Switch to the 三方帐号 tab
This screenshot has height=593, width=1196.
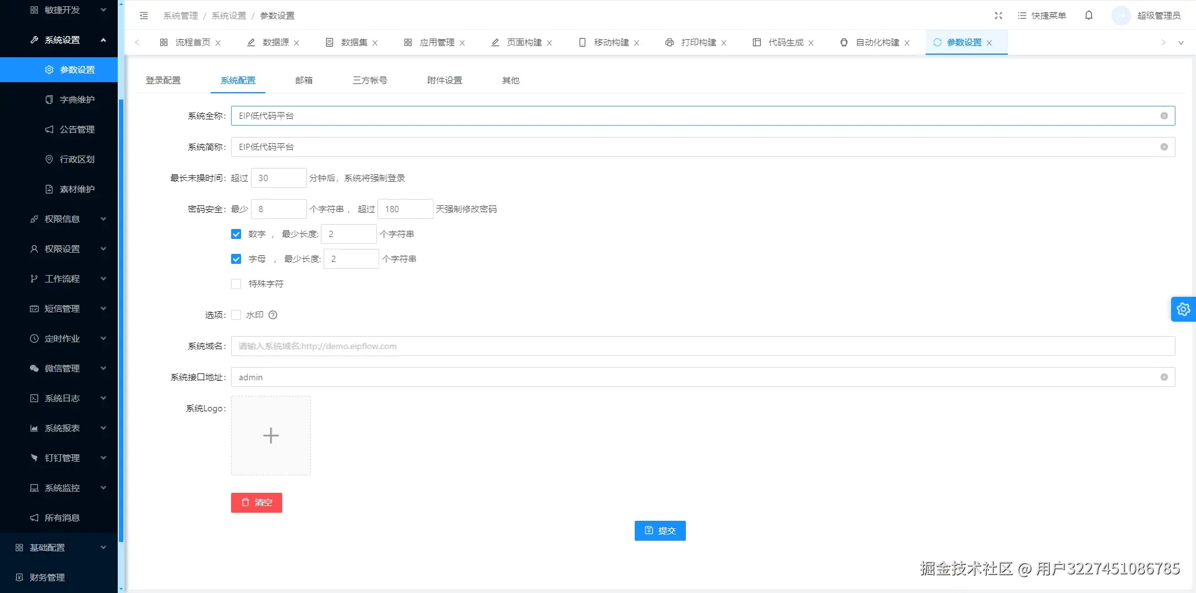(370, 80)
